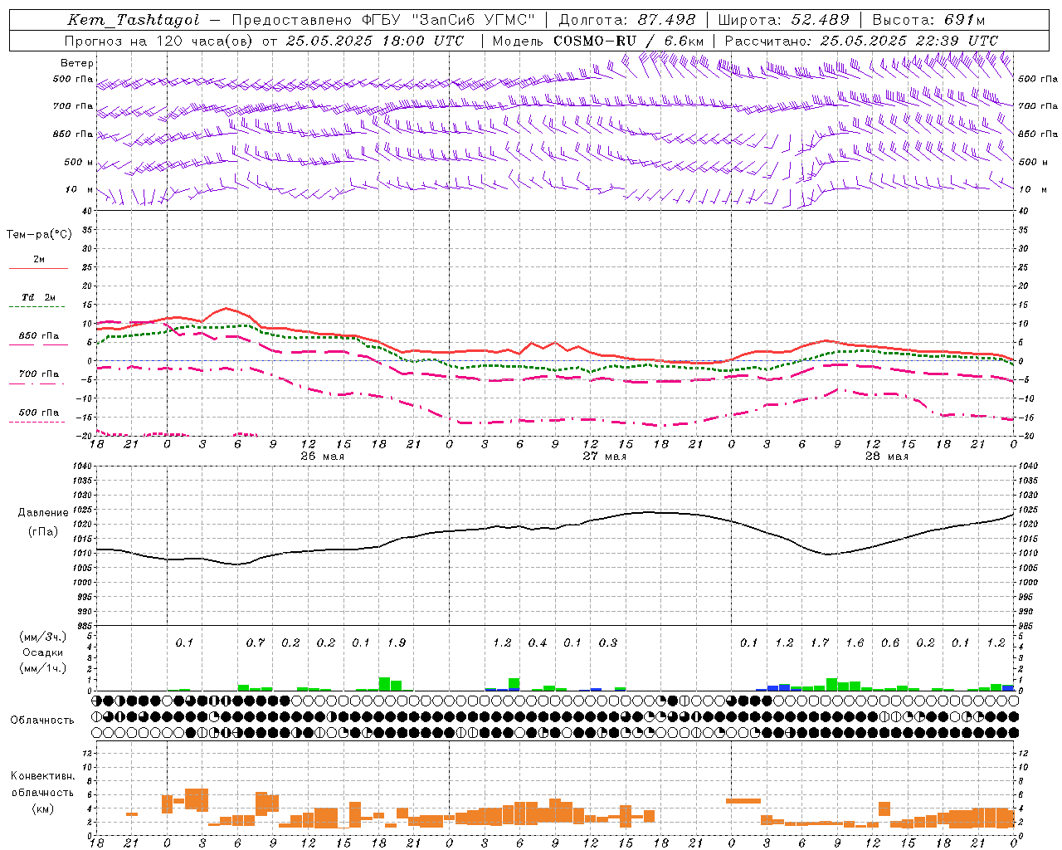
Task: Click the 1.6 three-hour precipitation value
Action: click(x=855, y=642)
